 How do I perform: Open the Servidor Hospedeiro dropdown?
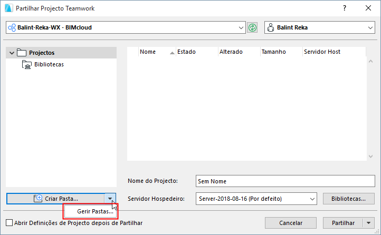click(x=312, y=199)
